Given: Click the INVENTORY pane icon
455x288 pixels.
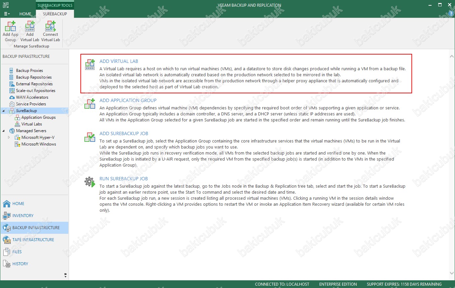Looking at the screenshot, I should point(7,216).
